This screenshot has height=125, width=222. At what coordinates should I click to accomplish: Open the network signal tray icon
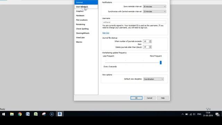pos(191,114)
